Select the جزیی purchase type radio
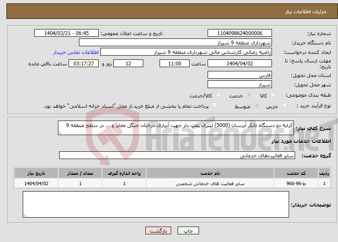Viewport: 338px width, 242px height. coord(284,105)
